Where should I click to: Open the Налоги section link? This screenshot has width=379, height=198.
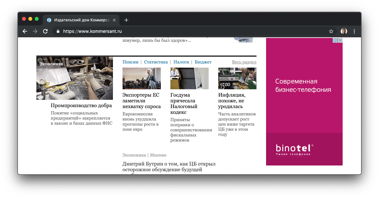tap(181, 62)
